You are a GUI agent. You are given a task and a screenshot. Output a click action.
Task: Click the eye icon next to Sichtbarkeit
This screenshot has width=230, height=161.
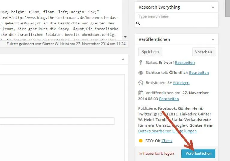click(141, 73)
